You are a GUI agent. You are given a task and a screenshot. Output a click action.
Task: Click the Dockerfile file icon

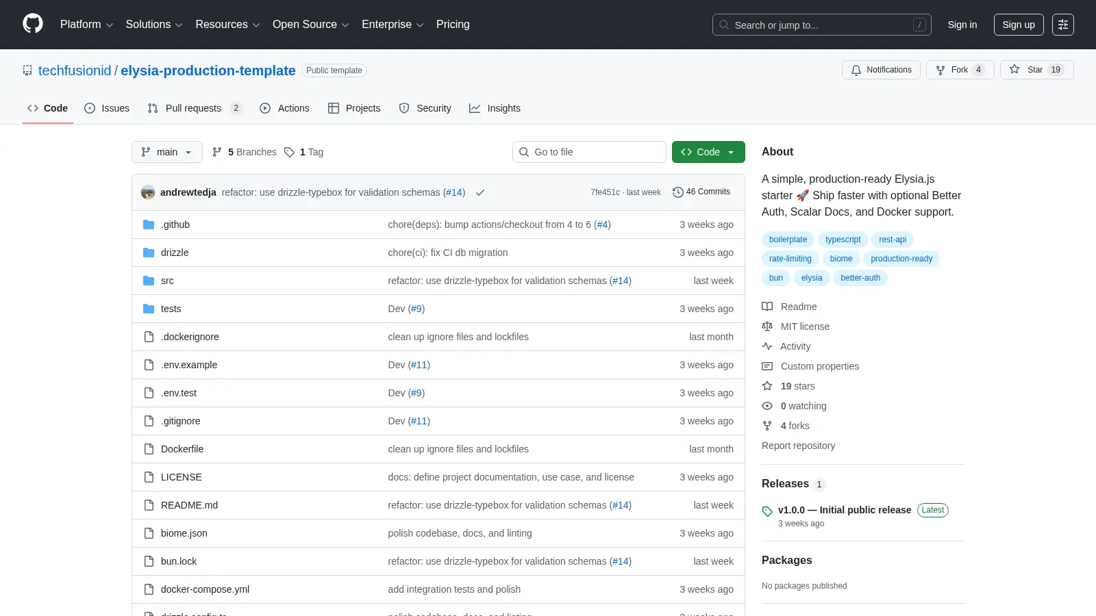pyautogui.click(x=149, y=449)
